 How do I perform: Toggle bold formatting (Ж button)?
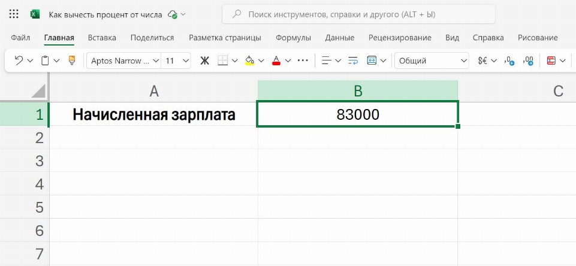tap(204, 61)
